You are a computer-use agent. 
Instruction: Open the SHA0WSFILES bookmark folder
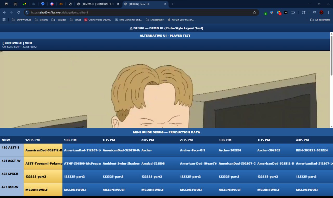point(22,20)
